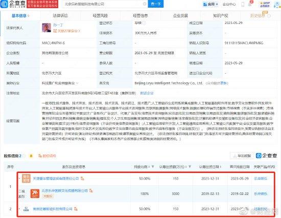Open equity chart icon after 天津 shareholder name
The image size is (281, 218).
click(x=82, y=179)
